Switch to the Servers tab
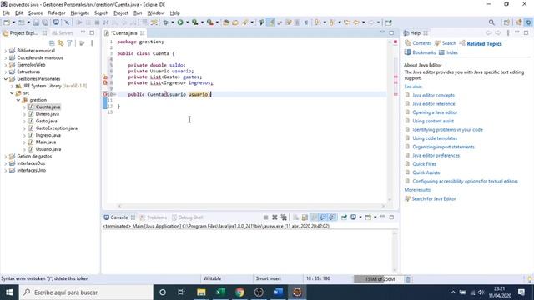Viewport: 534px width, 300px height. [x=63, y=33]
